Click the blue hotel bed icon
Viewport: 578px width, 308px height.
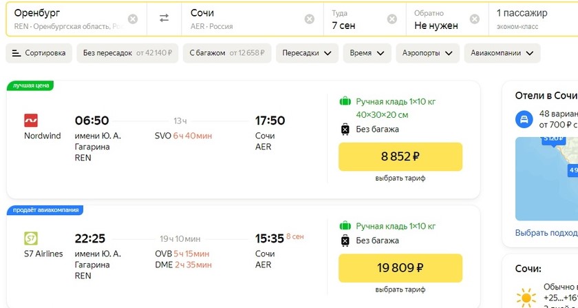(524, 119)
